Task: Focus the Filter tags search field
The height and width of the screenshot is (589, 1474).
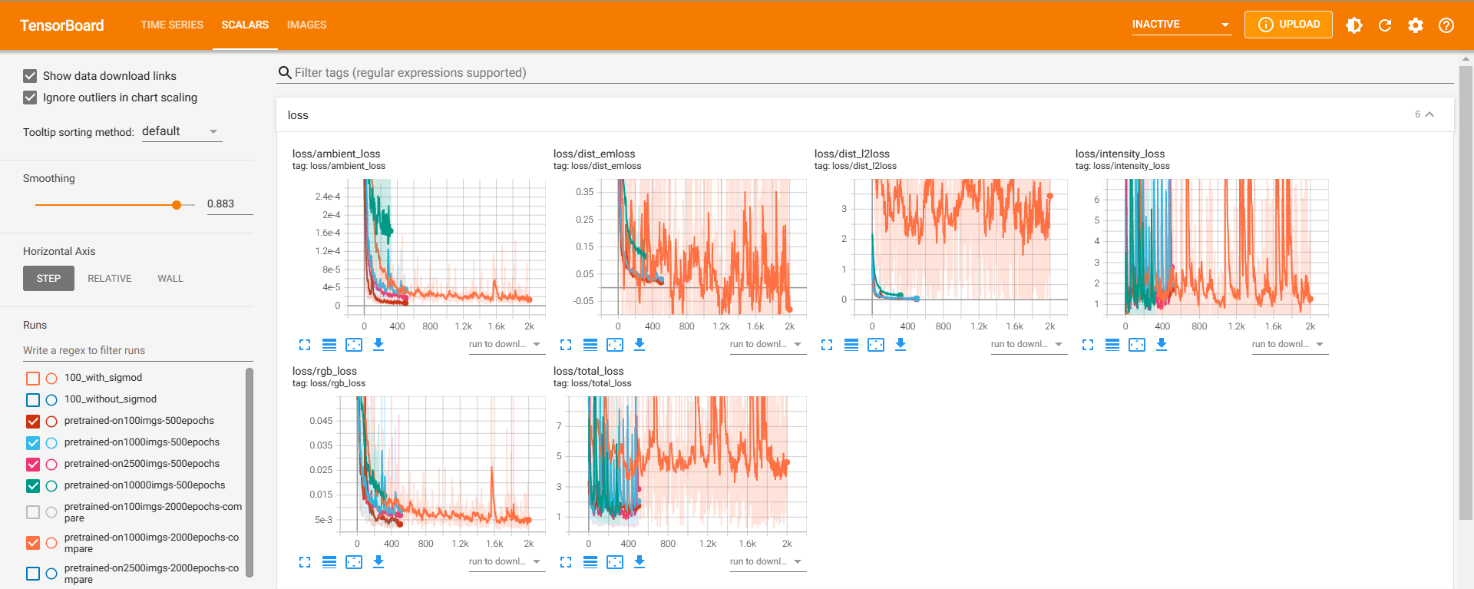Action: [865, 72]
